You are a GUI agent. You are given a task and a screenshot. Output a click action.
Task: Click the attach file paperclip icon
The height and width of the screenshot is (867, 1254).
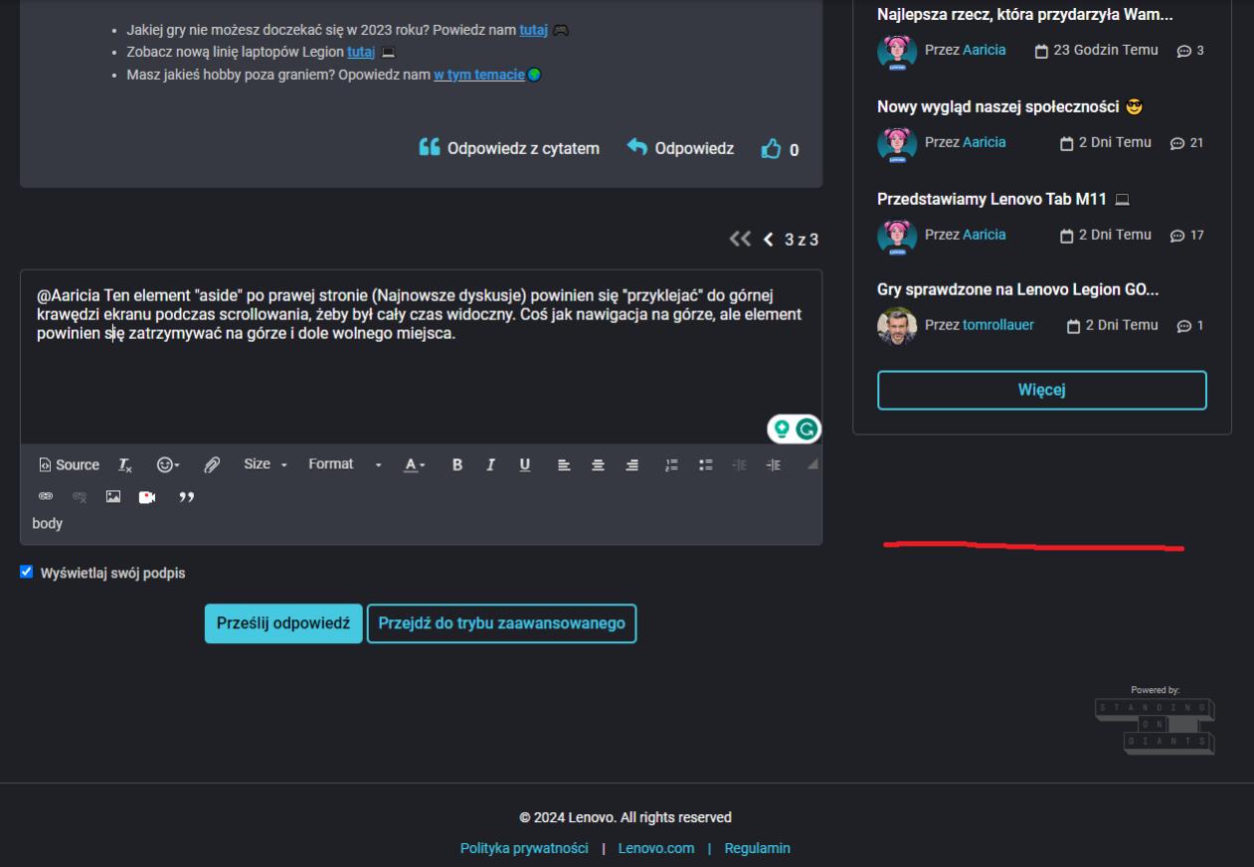coord(212,464)
